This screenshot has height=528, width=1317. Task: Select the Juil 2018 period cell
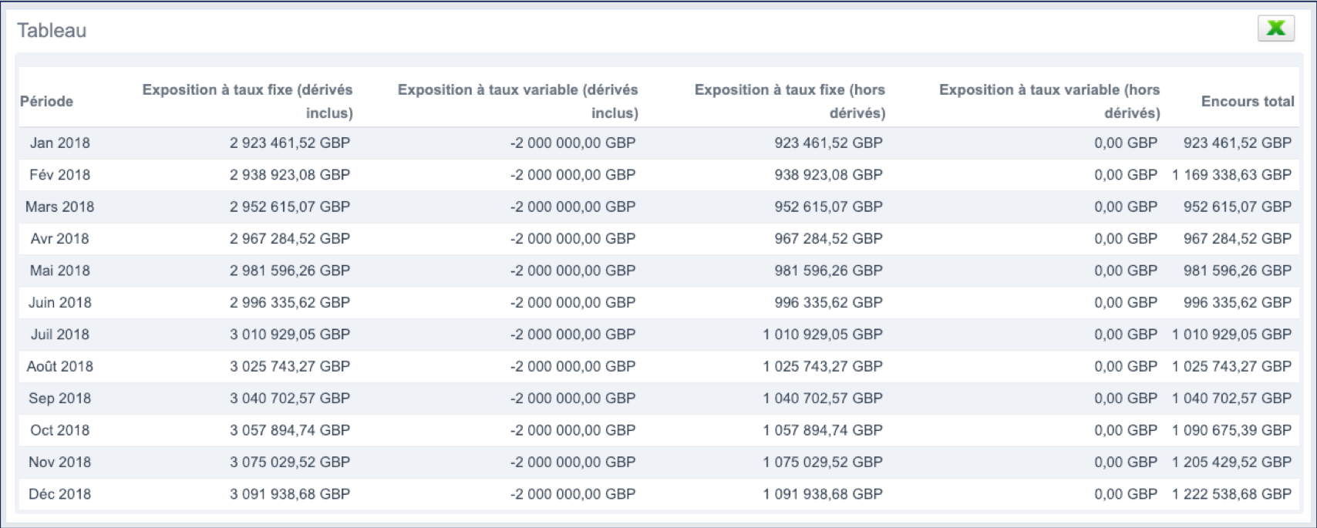(60, 335)
